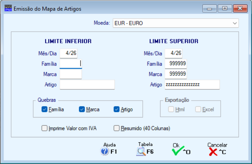Viewport: 252px width, 164px height.
Task: Select the lower limit Artigo field
Action: (87, 85)
